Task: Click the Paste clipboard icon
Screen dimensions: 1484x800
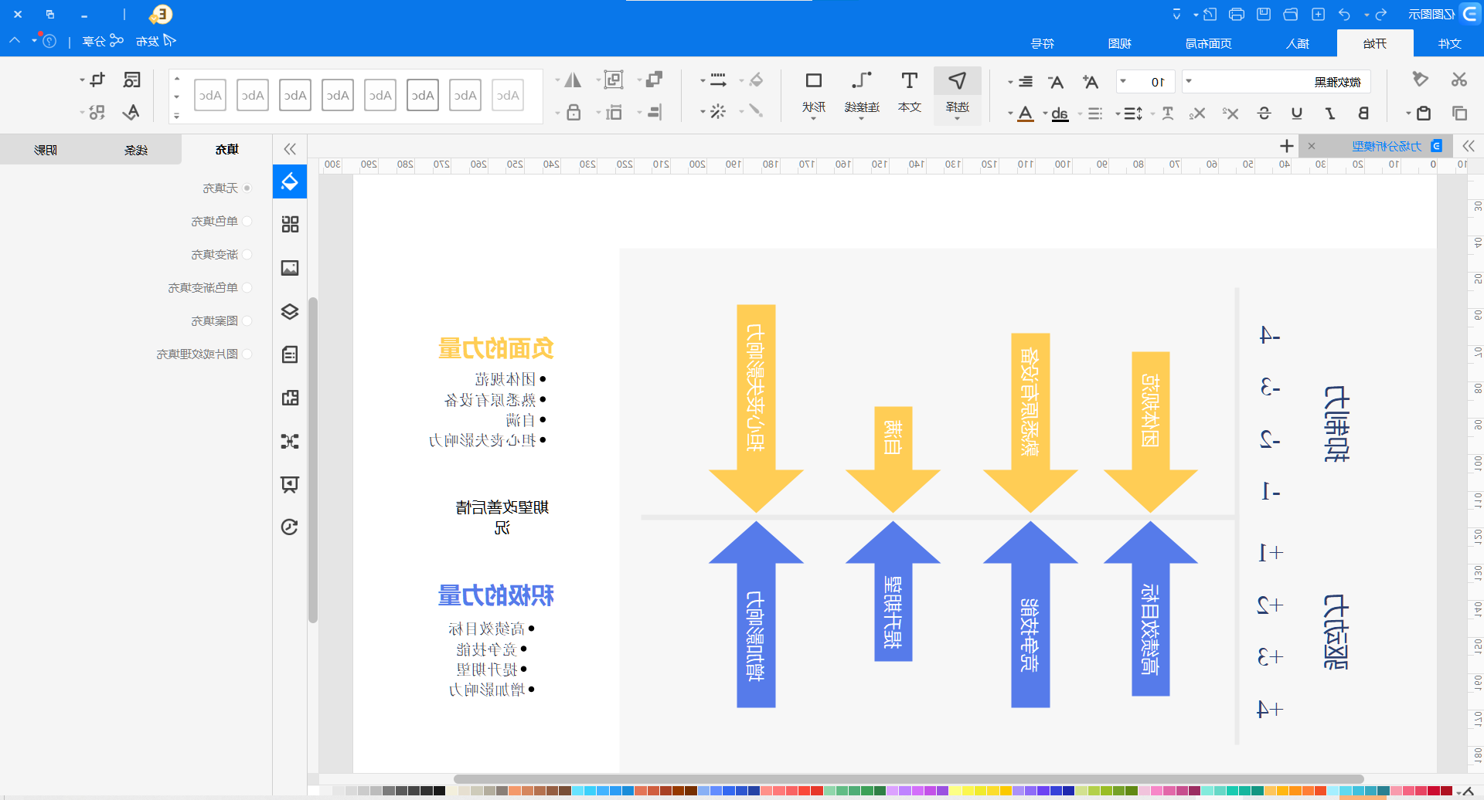Action: coord(1423,114)
